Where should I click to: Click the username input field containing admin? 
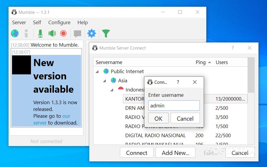click(x=174, y=106)
